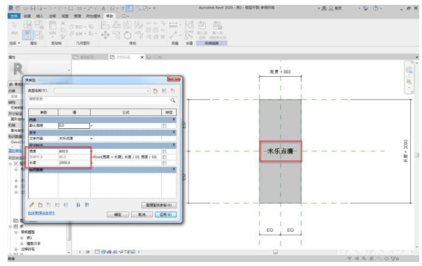422x266 pixels.
Task: Collapse the 文字 parameter group
Action: tap(174, 132)
